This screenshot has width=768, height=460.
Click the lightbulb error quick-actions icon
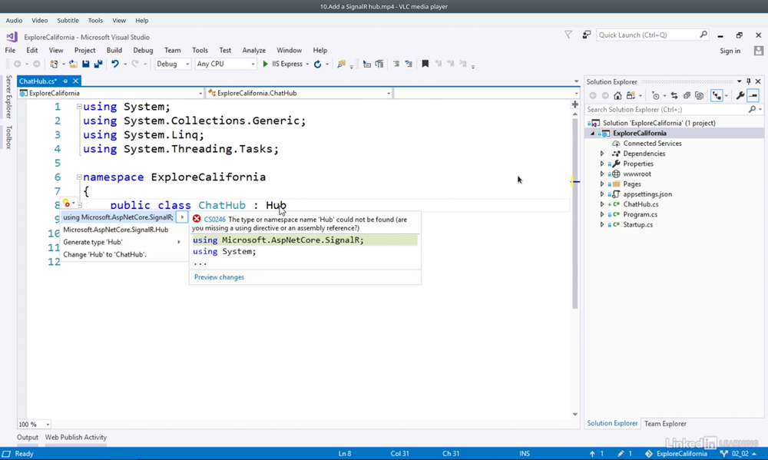pyautogui.click(x=67, y=204)
